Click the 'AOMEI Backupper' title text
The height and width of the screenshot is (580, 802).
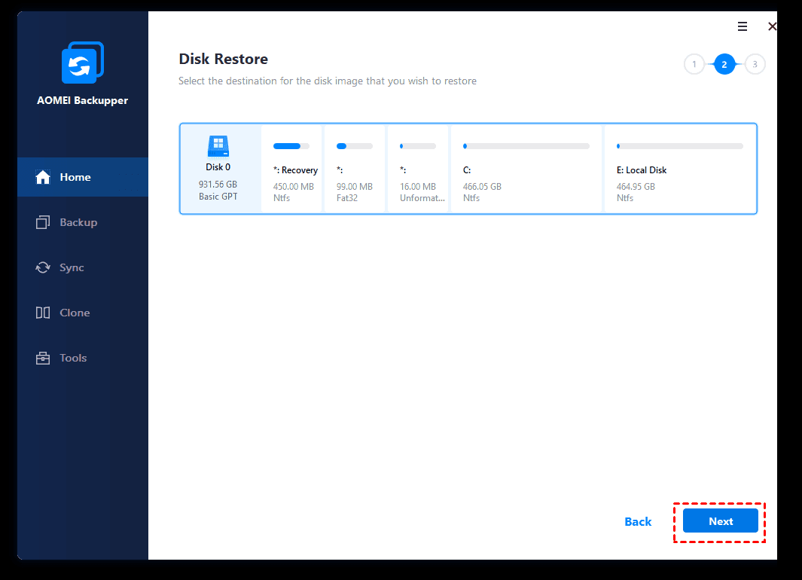(x=82, y=100)
